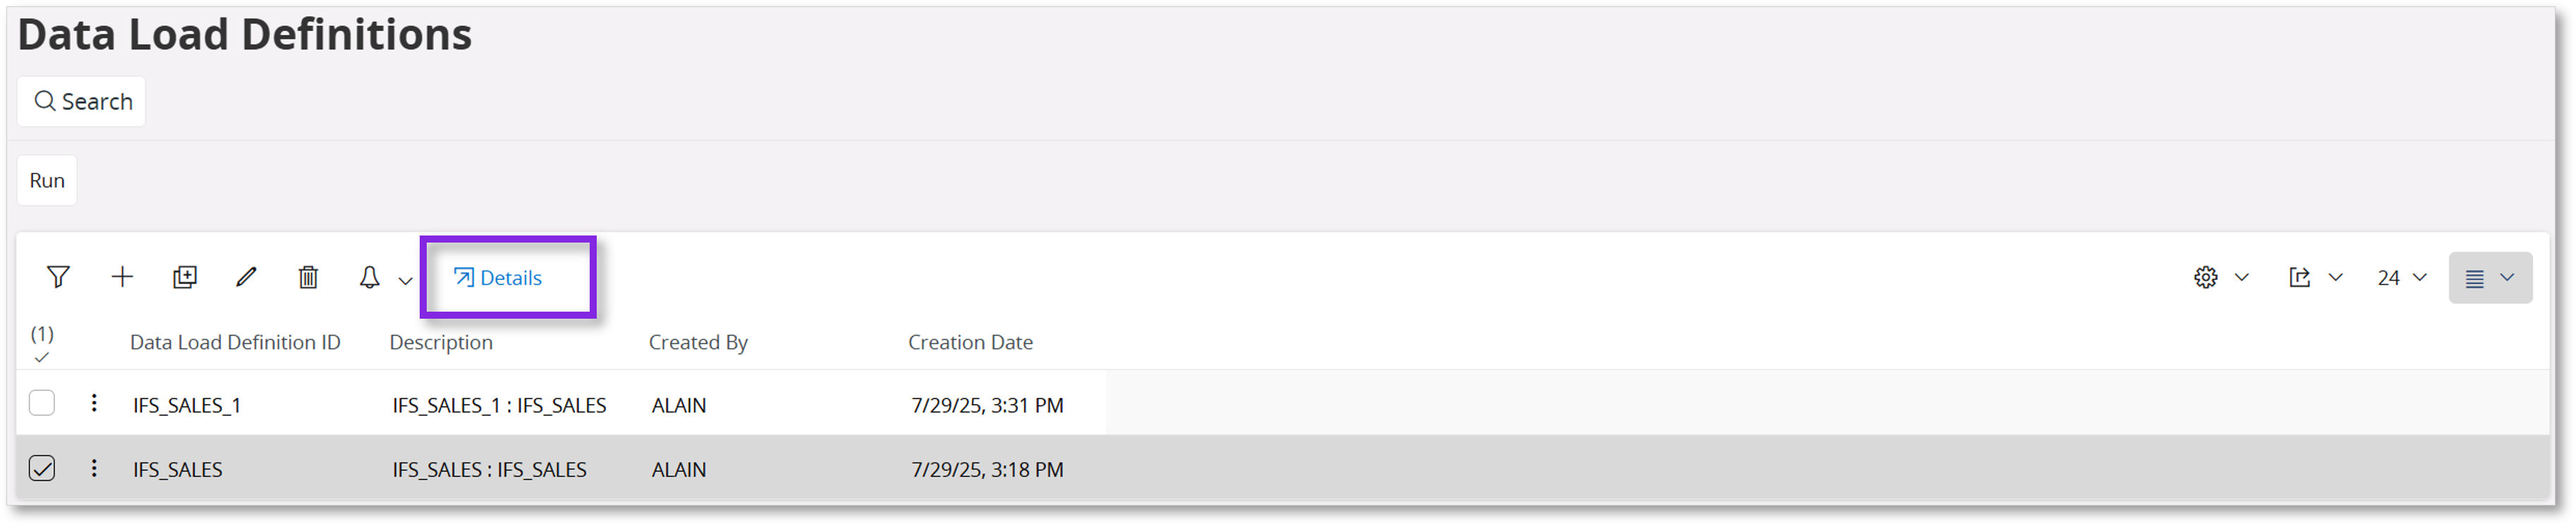Delete selected record with trash icon
This screenshot has width=2576, height=526.
click(308, 277)
